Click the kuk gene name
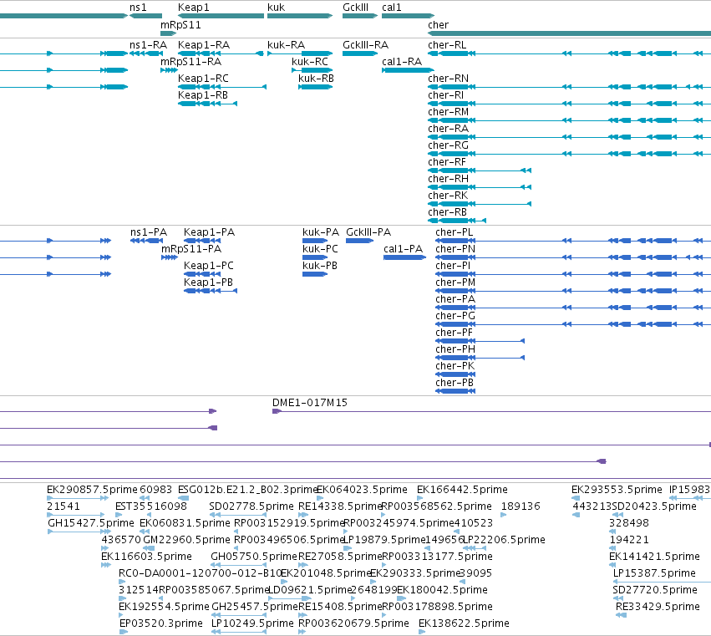This screenshot has width=711, height=636. tap(277, 8)
